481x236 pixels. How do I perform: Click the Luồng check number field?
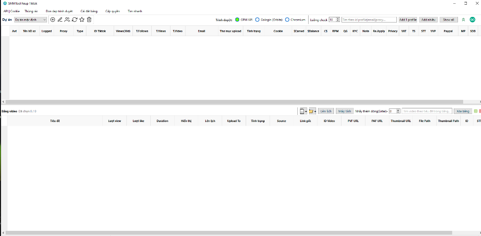pyautogui.click(x=332, y=20)
